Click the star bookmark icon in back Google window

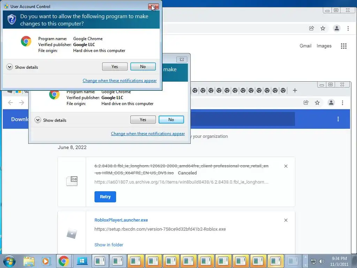tap(322, 28)
